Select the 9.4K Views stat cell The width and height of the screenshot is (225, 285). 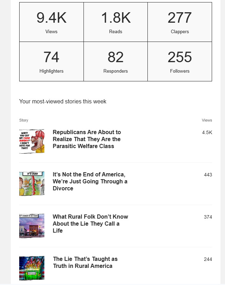point(51,22)
